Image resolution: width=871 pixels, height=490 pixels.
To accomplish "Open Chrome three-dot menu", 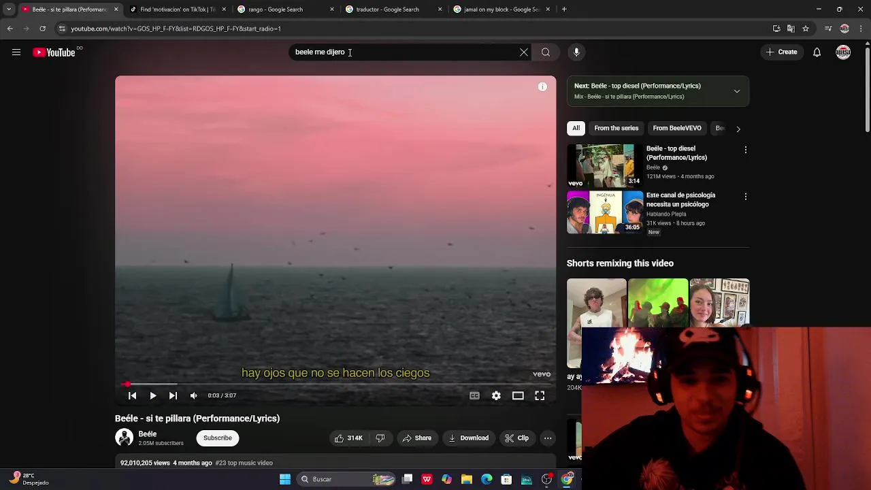I will [x=861, y=29].
